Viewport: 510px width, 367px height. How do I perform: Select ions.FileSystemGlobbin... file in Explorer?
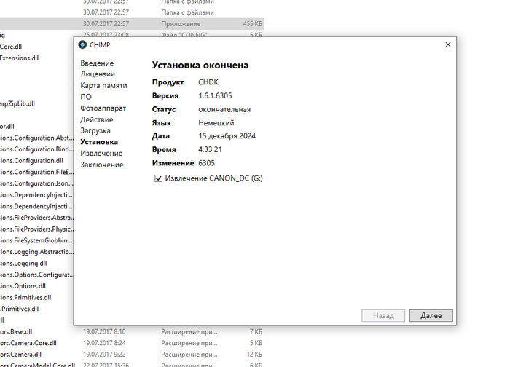pyautogui.click(x=36, y=240)
